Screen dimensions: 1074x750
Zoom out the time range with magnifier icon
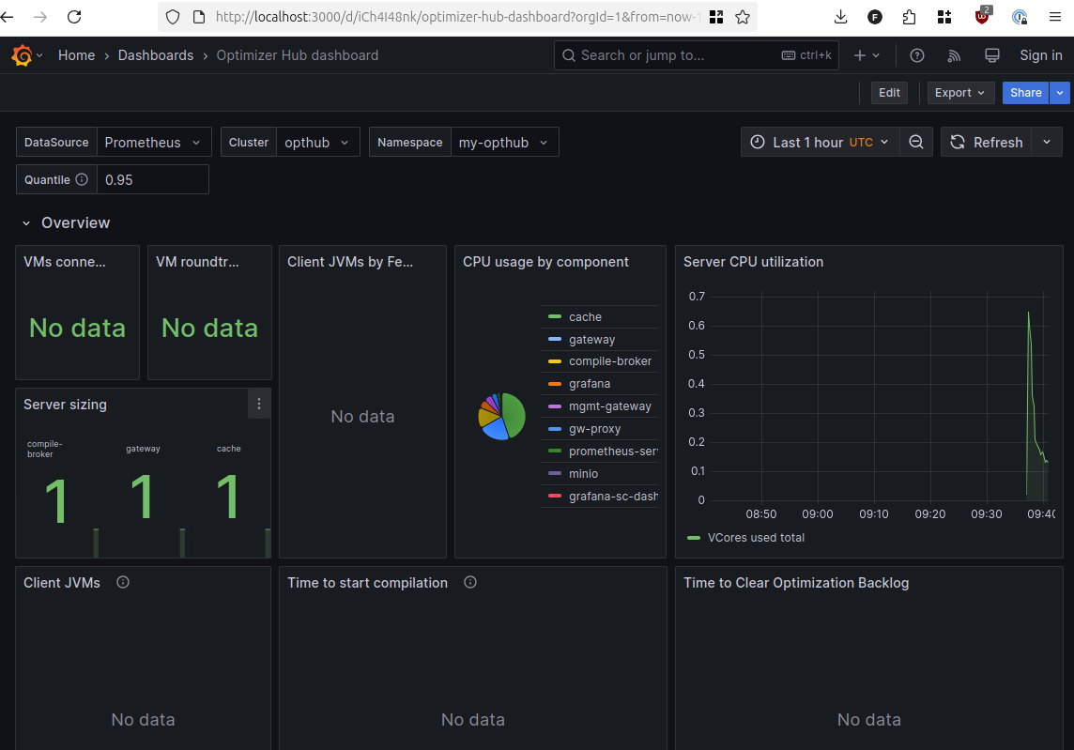tap(915, 142)
